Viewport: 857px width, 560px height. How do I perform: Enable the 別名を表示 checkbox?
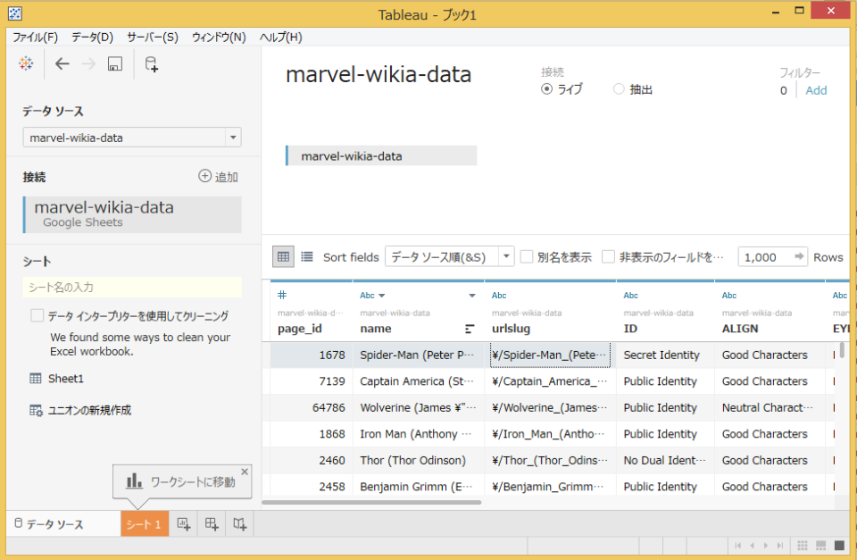coord(528,256)
